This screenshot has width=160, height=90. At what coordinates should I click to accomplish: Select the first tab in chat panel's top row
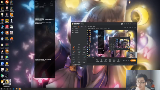[38, 3]
